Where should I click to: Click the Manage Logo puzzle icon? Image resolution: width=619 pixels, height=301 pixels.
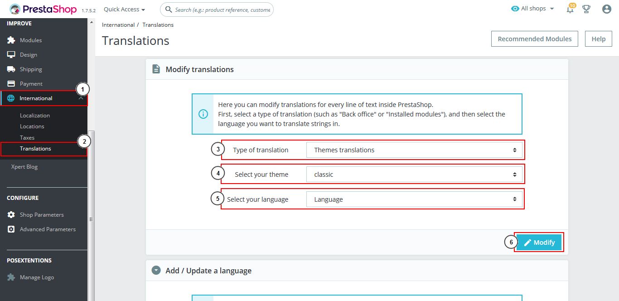(x=11, y=277)
